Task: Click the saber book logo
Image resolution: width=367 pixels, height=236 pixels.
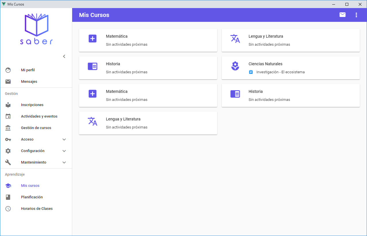Action: pyautogui.click(x=36, y=29)
